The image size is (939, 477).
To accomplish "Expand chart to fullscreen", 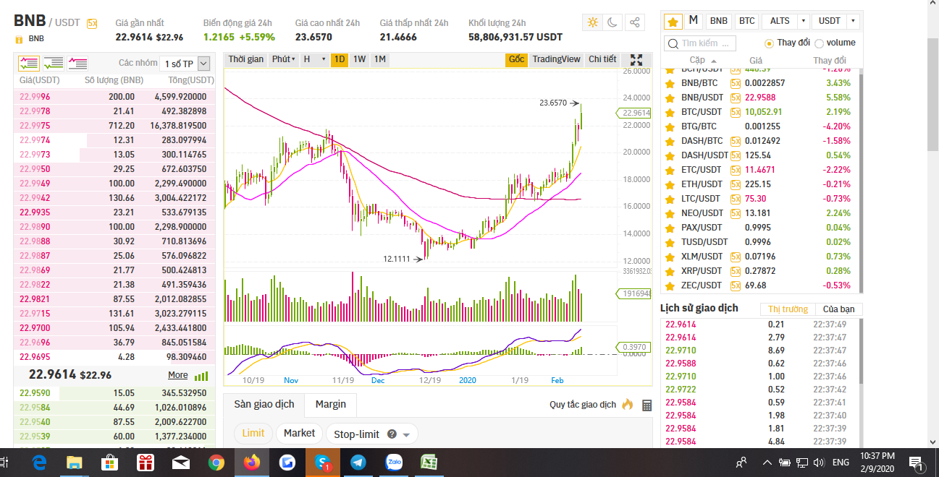I will click(636, 60).
